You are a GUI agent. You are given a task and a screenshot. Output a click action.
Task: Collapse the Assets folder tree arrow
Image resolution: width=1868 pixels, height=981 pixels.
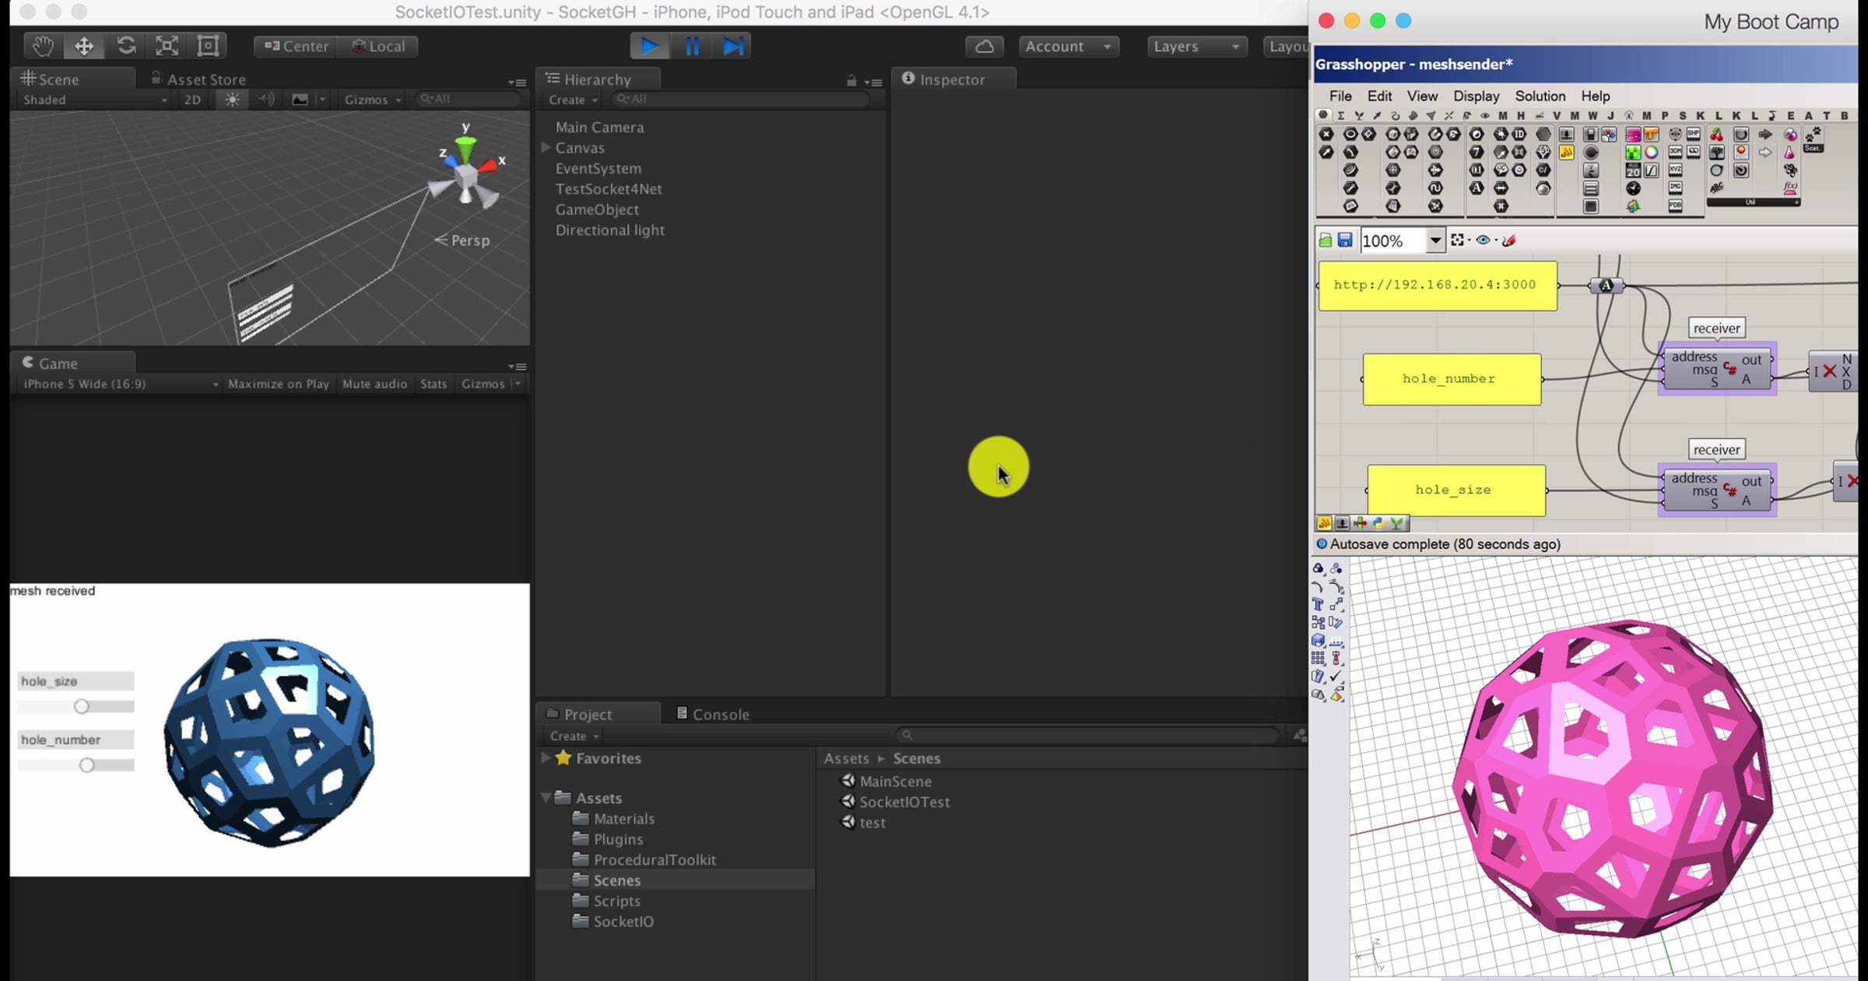click(546, 797)
